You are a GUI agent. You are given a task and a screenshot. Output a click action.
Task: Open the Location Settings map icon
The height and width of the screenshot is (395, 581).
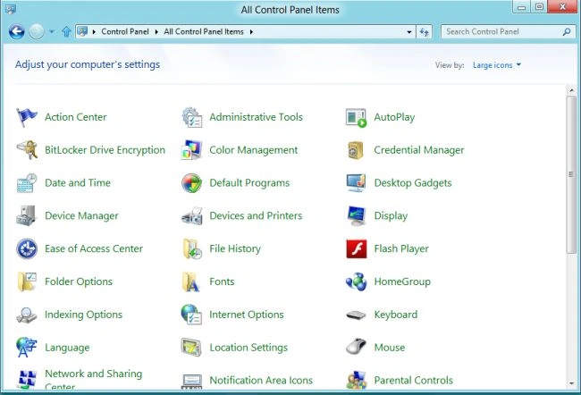pos(191,348)
